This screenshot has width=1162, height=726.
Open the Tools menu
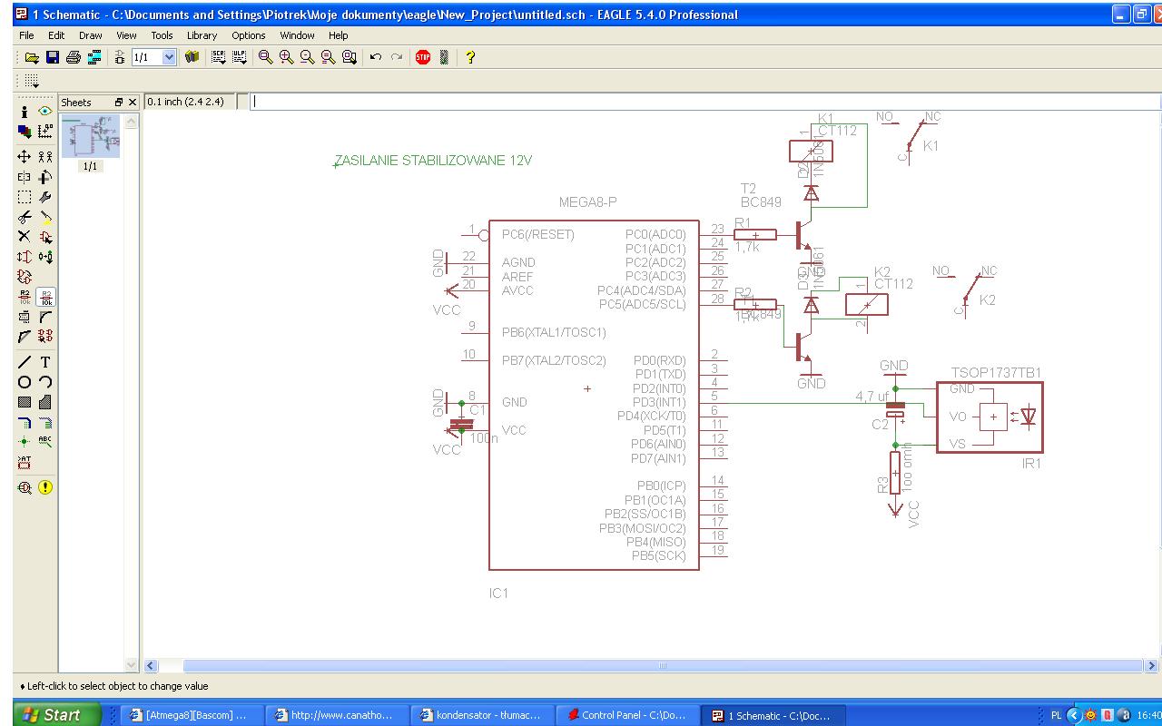coord(162,35)
